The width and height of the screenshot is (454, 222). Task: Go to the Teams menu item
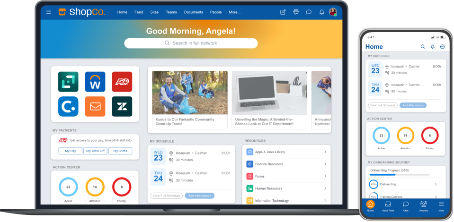(171, 12)
